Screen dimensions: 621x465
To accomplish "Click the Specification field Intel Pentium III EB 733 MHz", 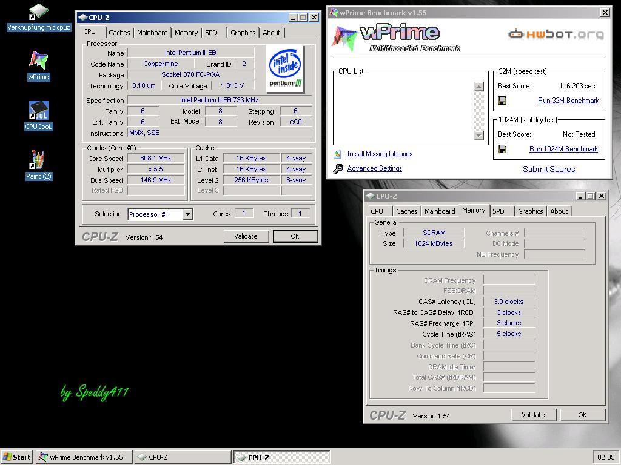I will pos(220,101).
